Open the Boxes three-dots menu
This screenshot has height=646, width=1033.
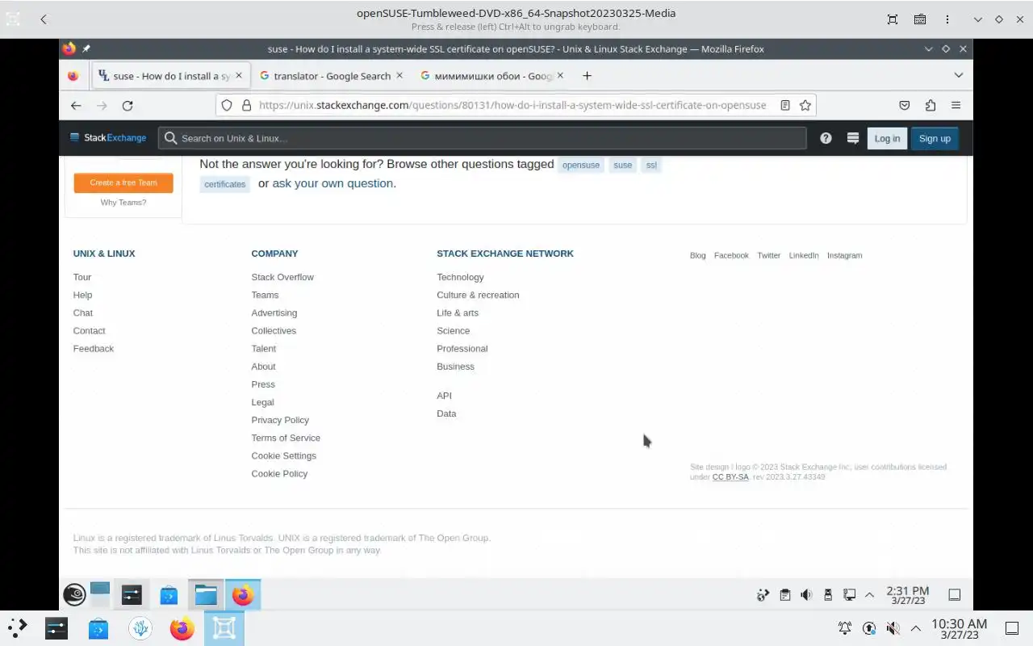click(947, 19)
